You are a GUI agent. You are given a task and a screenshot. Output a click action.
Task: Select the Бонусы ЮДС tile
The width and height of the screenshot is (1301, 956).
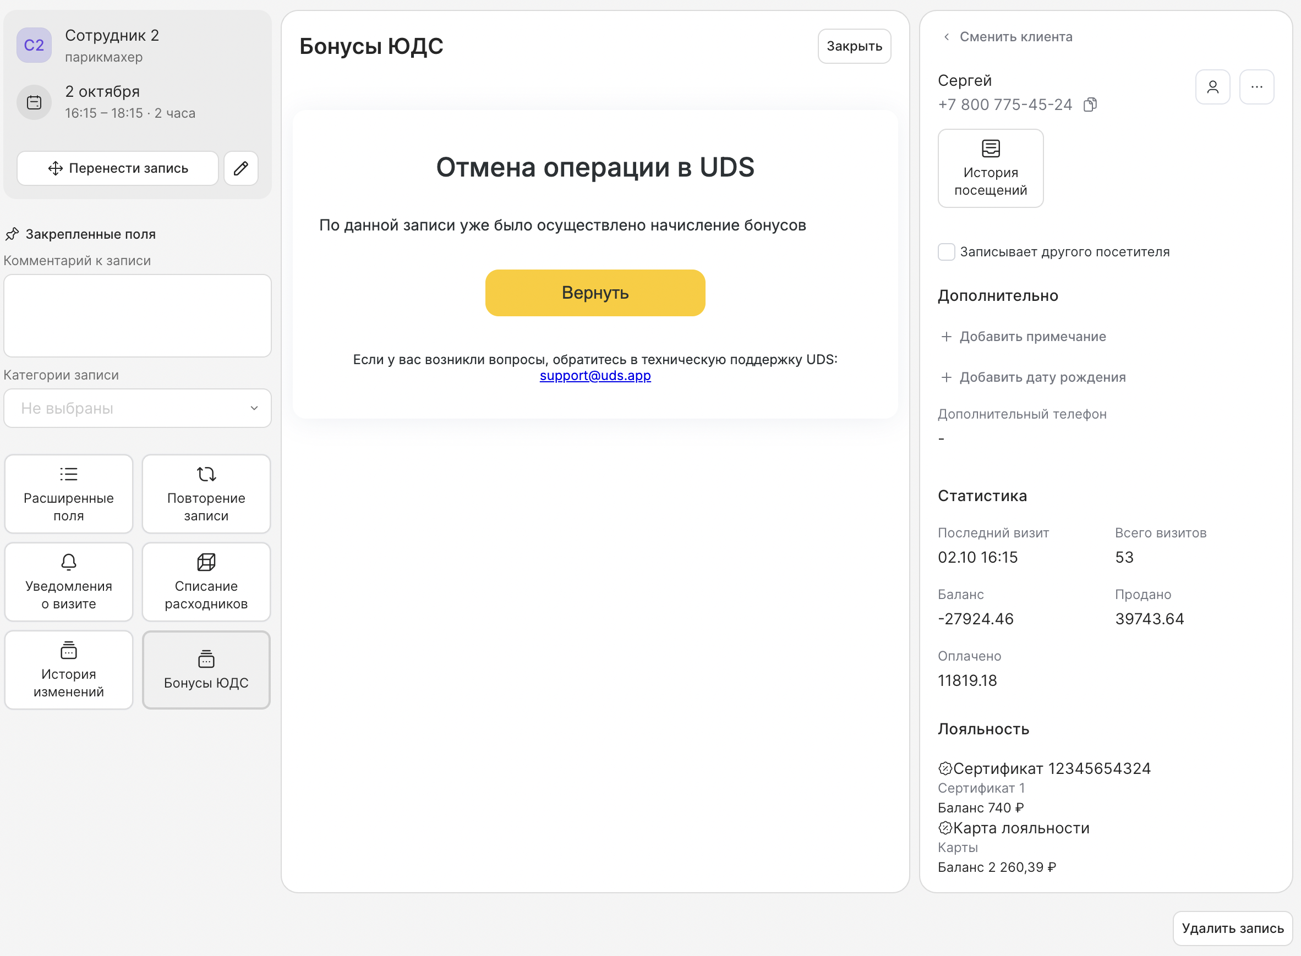(206, 670)
